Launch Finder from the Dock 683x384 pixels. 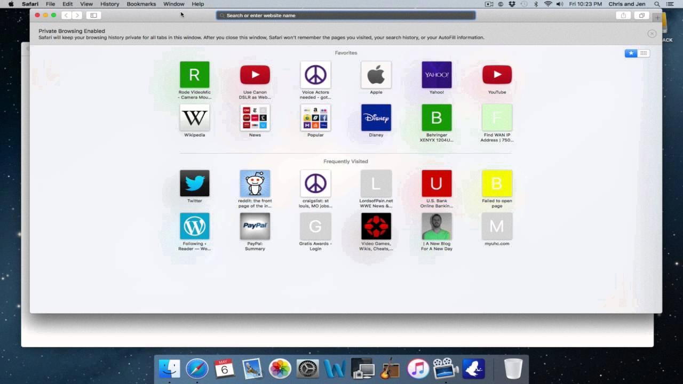(169, 369)
